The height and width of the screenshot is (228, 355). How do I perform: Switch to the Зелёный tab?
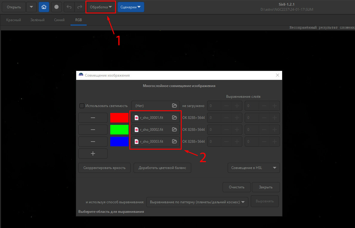pos(37,20)
